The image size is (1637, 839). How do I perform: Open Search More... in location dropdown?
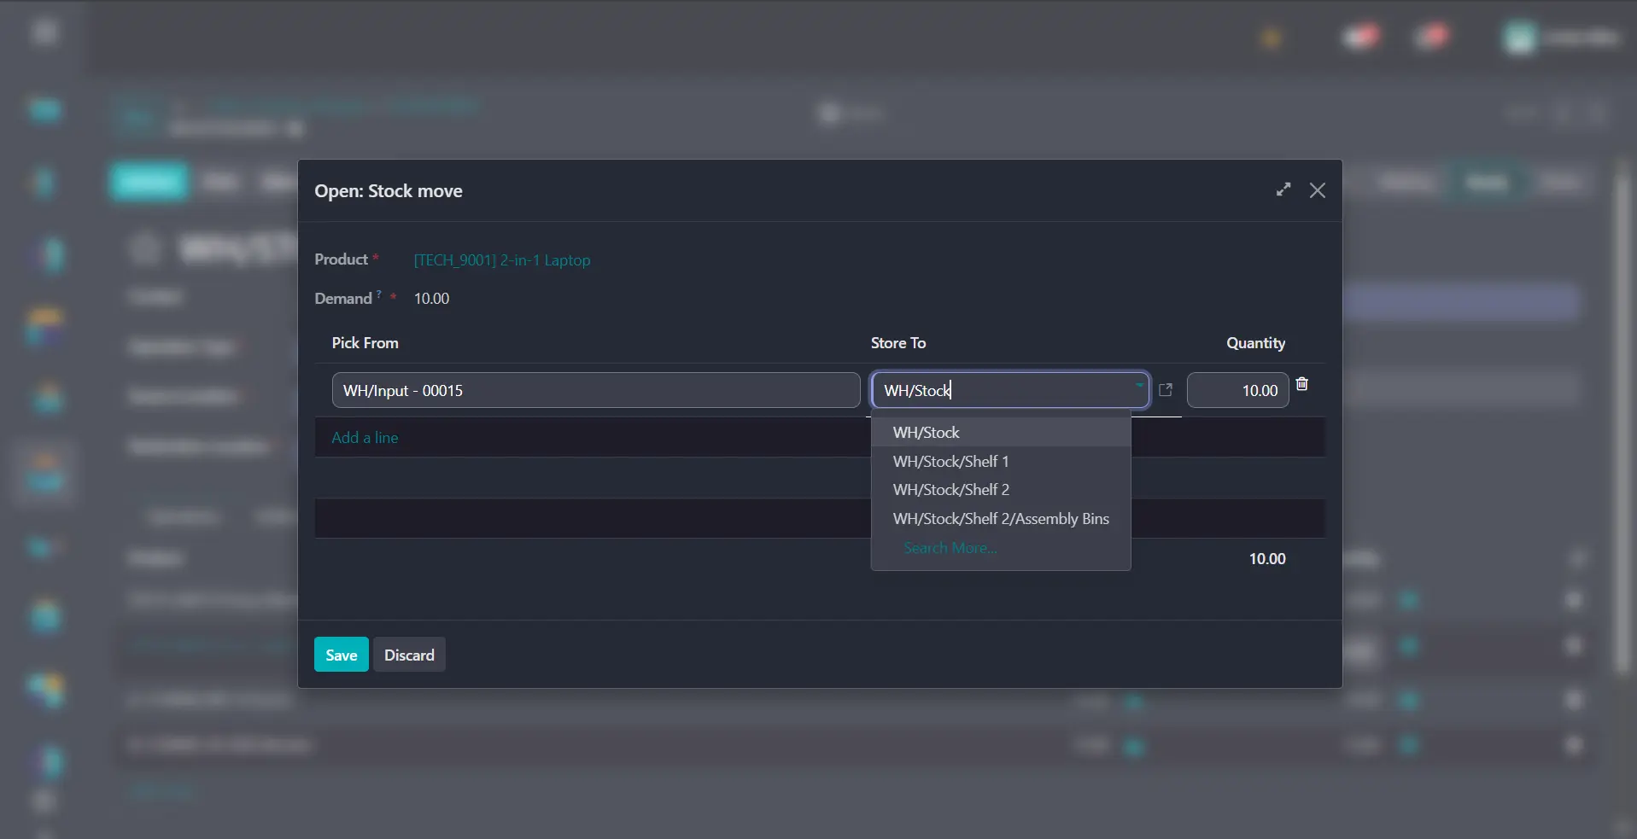coord(950,548)
